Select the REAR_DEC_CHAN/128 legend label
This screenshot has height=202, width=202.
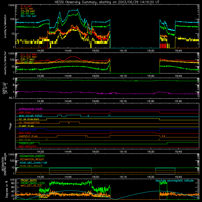click(33, 163)
